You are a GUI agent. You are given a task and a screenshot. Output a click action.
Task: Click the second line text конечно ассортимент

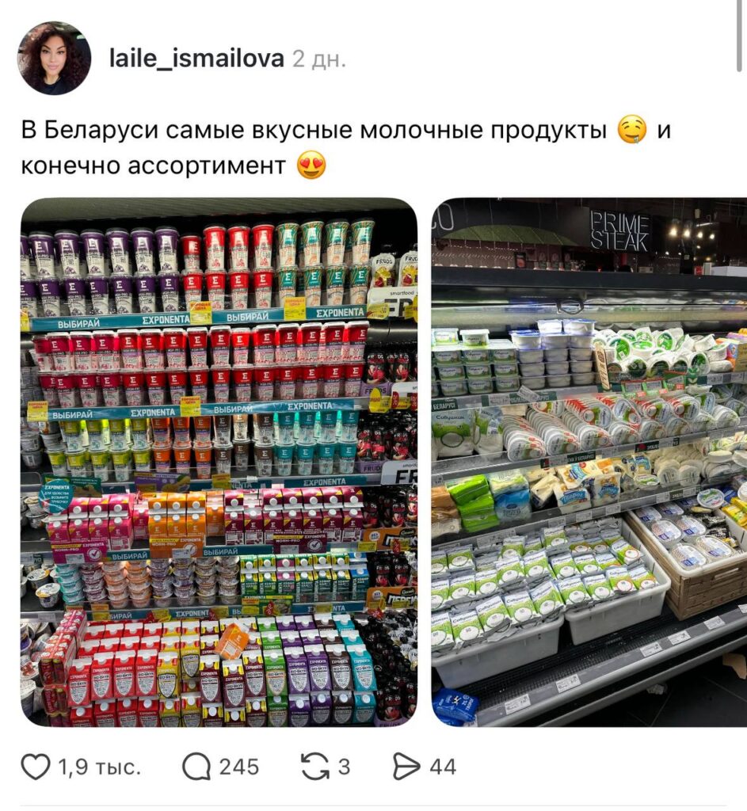pos(153,166)
